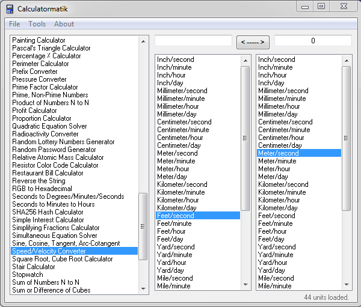Choose Meter/second in target units list
This screenshot has width=361, height=307.
coord(299,153)
